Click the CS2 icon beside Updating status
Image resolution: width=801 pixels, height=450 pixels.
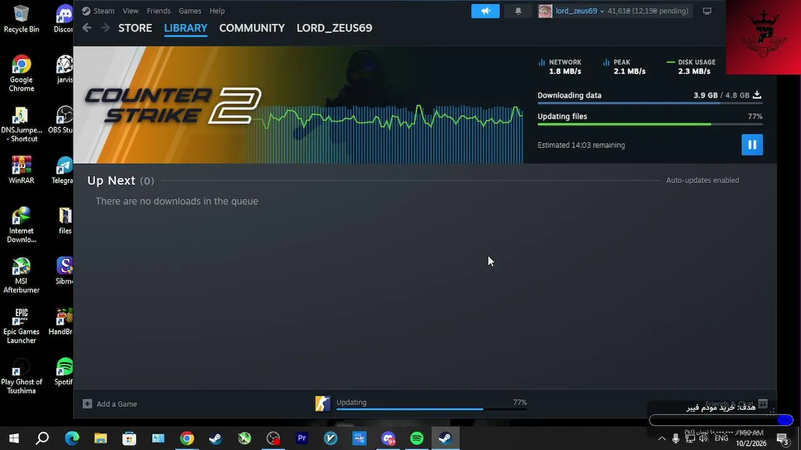pos(322,404)
